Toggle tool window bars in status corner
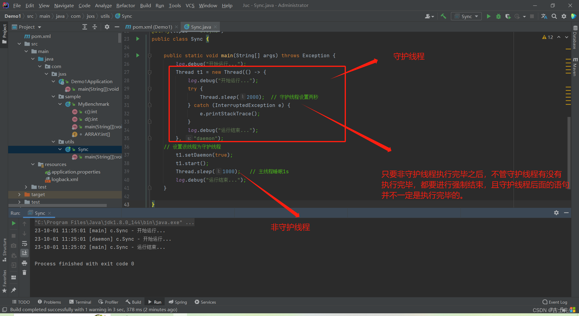Screen dimensions: 579x316 coord(5,310)
